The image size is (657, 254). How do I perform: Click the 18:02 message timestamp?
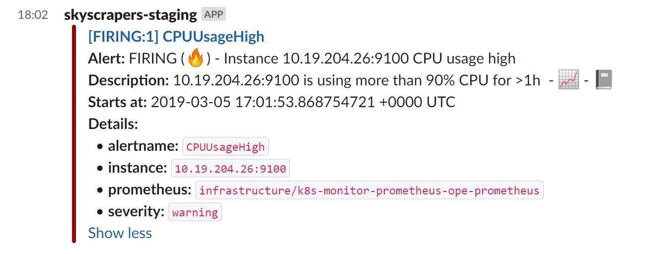coord(33,15)
